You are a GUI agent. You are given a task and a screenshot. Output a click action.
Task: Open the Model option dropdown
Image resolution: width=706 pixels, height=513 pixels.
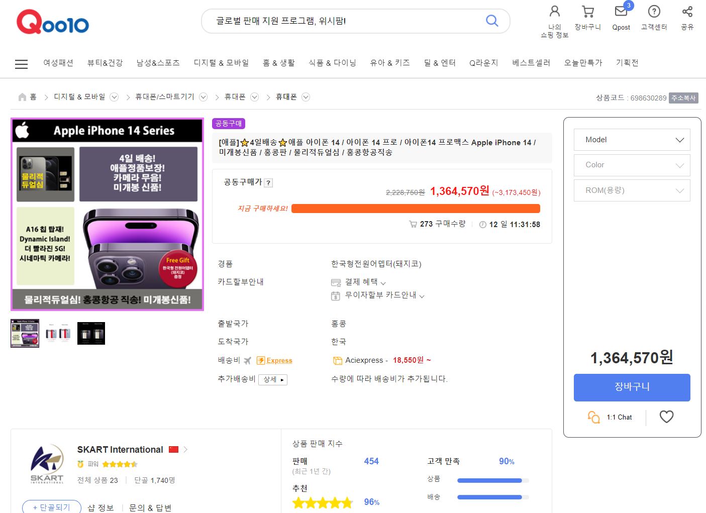pos(632,140)
